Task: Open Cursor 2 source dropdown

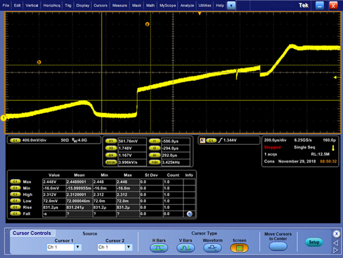Action: pyautogui.click(x=129, y=247)
